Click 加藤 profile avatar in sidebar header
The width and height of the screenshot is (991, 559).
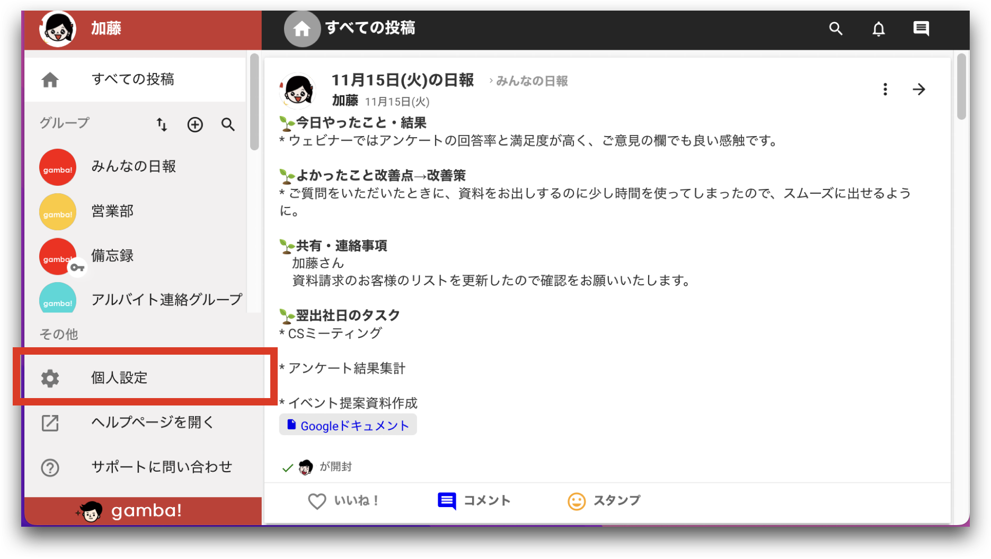tap(58, 29)
